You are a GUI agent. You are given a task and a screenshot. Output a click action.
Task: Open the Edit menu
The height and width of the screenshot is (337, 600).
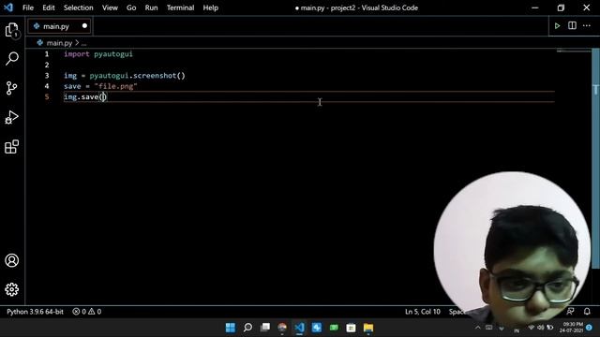tap(49, 7)
